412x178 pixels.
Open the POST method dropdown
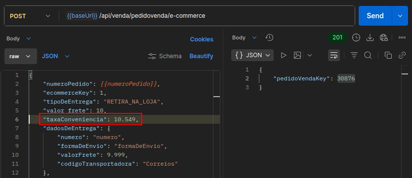pos(30,16)
